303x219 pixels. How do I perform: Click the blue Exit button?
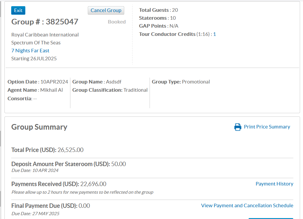pyautogui.click(x=18, y=10)
